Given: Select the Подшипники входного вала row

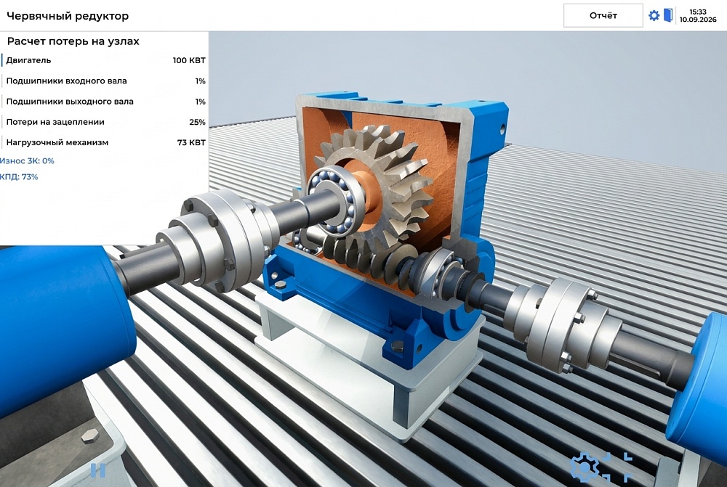Looking at the screenshot, I should (x=104, y=81).
